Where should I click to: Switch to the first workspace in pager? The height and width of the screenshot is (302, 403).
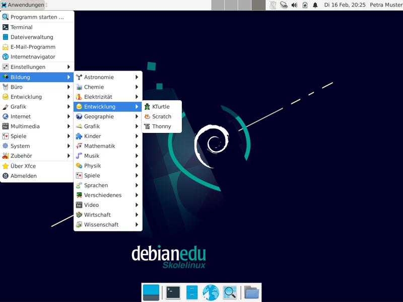218,5
